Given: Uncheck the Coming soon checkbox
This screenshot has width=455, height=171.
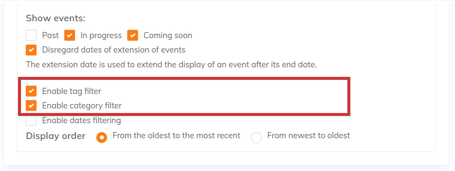Looking at the screenshot, I should 133,35.
